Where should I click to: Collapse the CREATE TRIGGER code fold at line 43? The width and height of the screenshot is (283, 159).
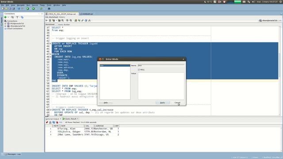[x=51, y=44]
